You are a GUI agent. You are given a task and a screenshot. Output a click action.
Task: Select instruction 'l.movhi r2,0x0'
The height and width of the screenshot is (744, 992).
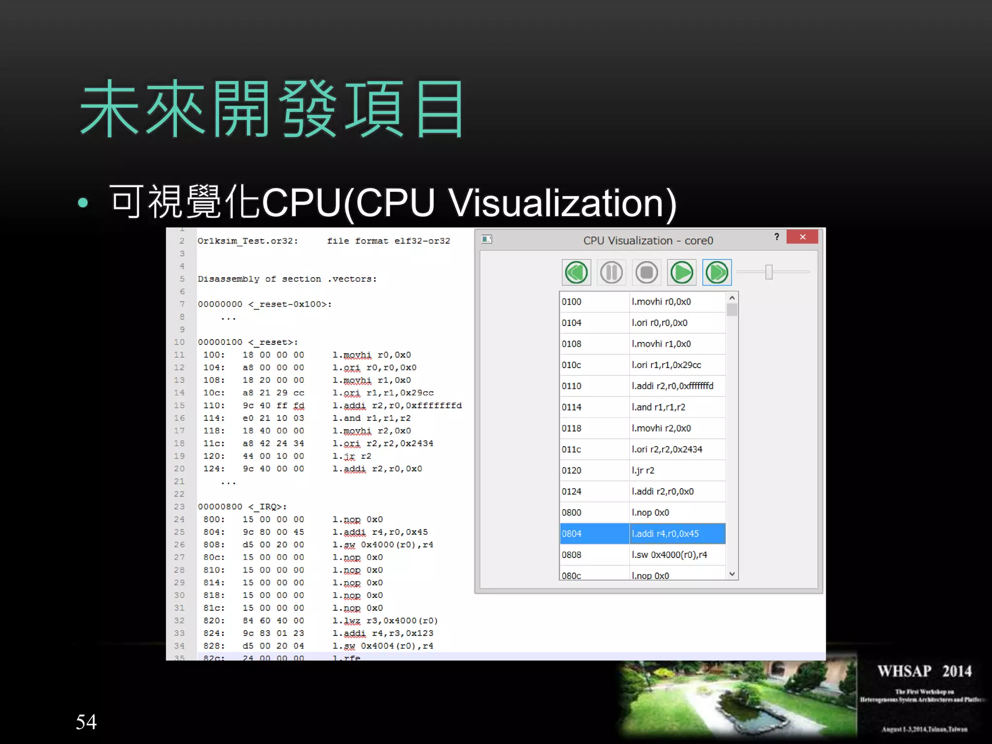pyautogui.click(x=678, y=428)
